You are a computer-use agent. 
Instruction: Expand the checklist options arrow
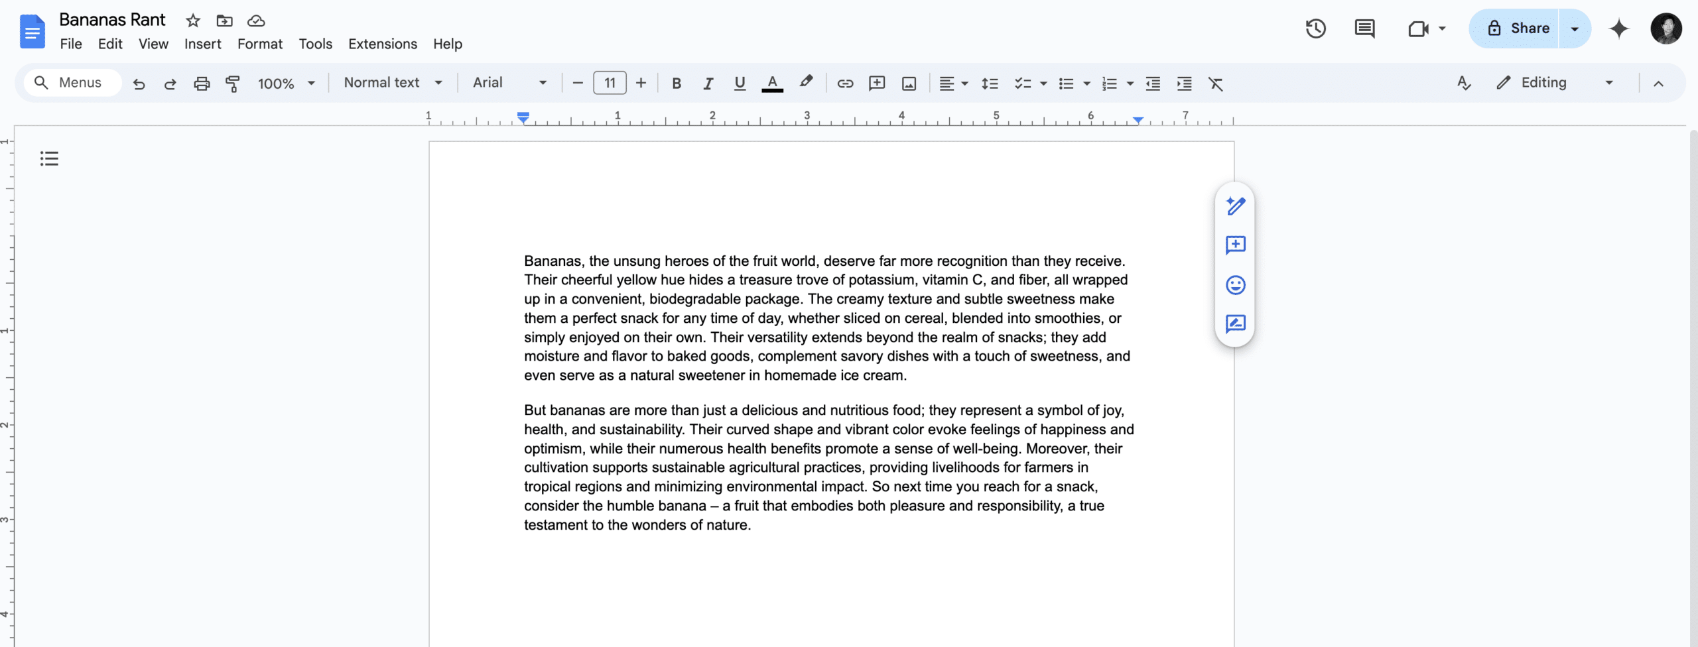(1043, 84)
